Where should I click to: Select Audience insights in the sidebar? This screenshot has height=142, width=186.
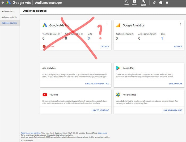pyautogui.click(x=9, y=17)
